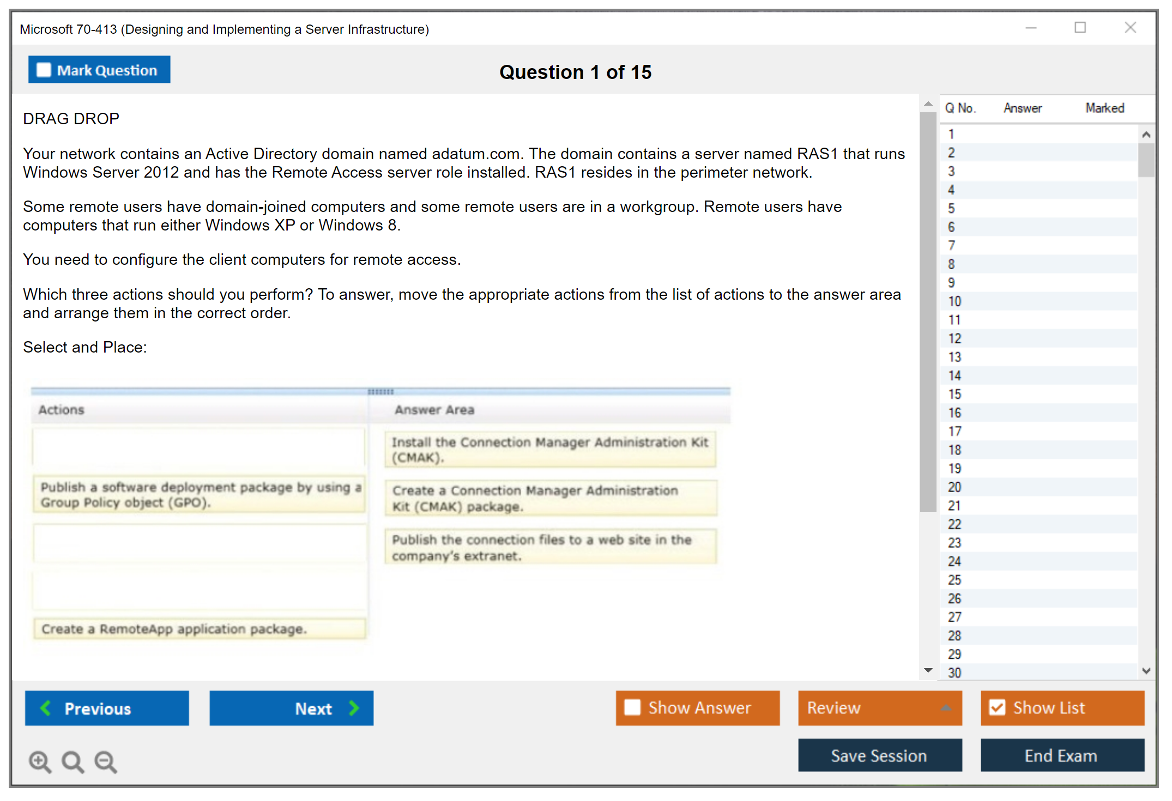Enable the Show Answer checkbox
This screenshot has height=801, width=1172.
coord(632,708)
